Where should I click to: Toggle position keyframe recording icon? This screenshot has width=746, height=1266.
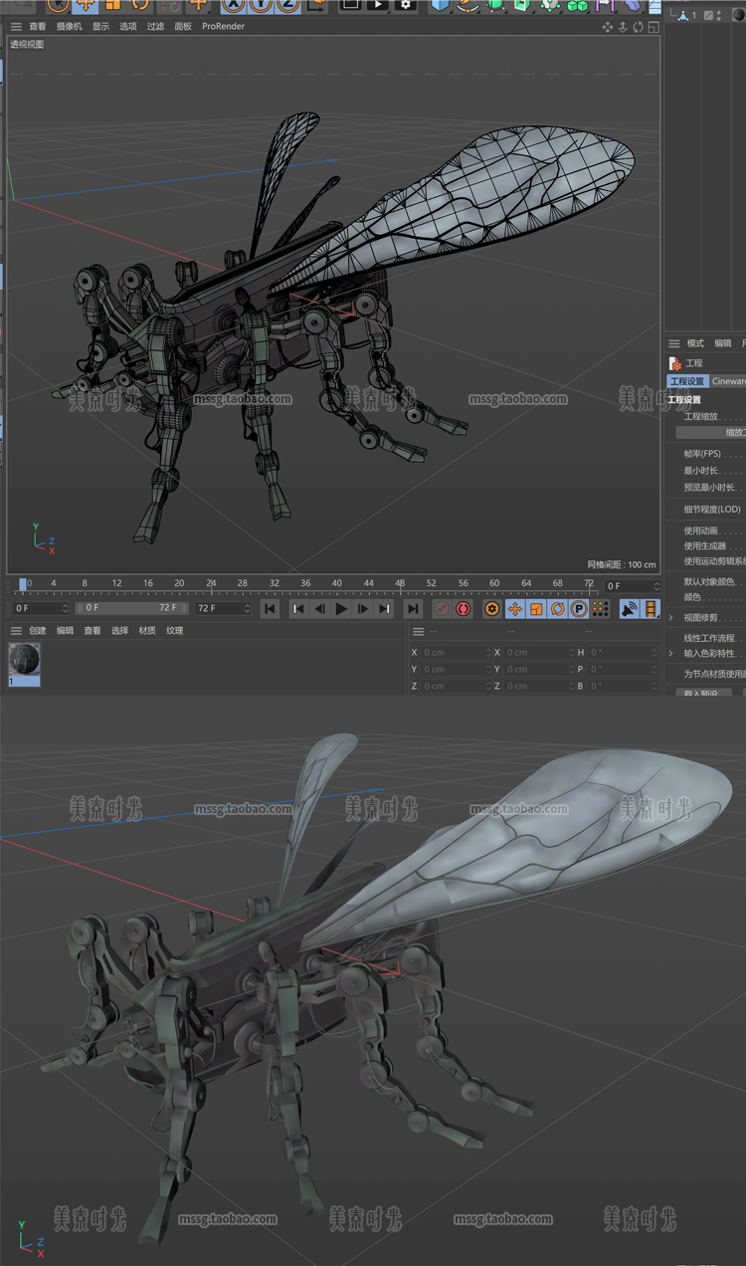click(x=514, y=608)
